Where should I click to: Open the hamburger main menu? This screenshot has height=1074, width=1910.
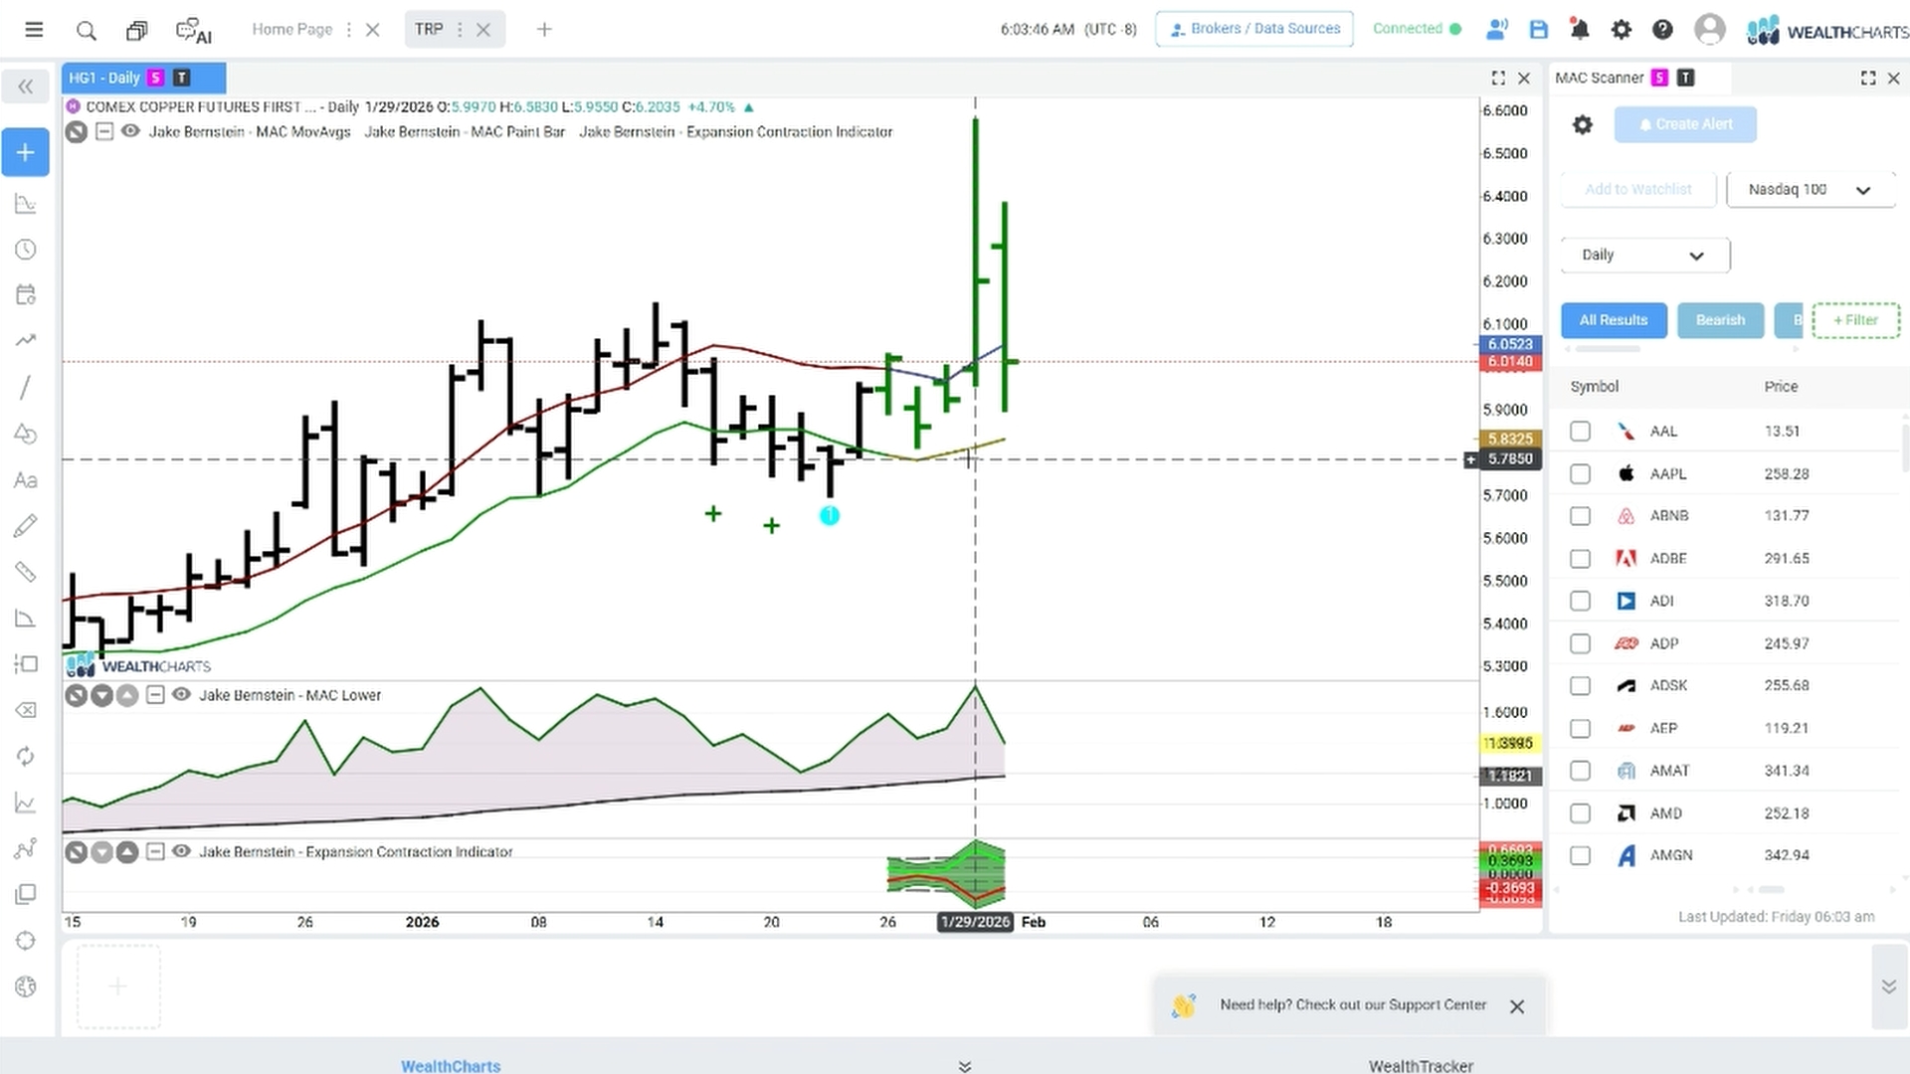[34, 30]
